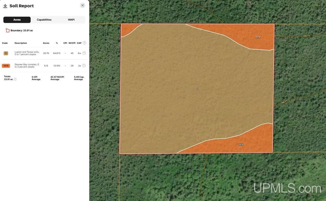Select the Lupton and Tawas soils description
The image size is (326, 201).
pyautogui.click(x=27, y=53)
